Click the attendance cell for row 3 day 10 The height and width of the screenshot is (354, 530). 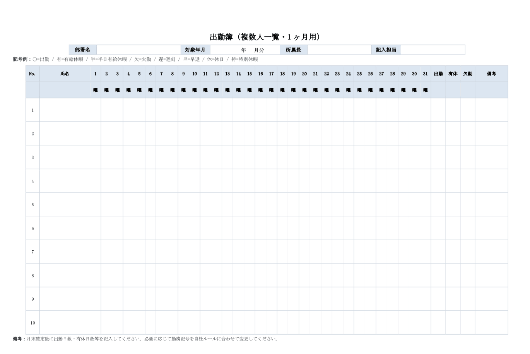[x=194, y=157]
